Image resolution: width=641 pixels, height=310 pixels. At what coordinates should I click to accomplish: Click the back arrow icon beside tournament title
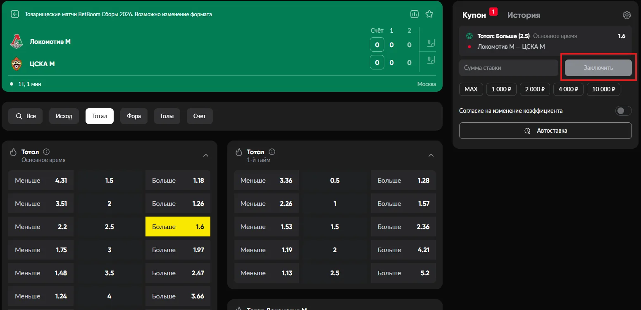tap(15, 14)
